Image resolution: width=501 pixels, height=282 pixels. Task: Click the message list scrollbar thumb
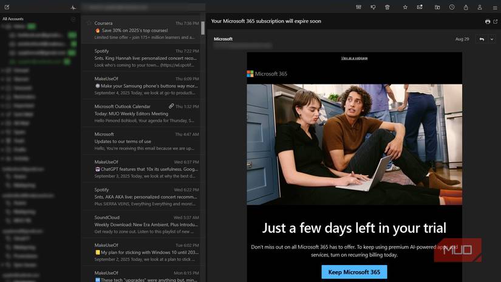203,28
